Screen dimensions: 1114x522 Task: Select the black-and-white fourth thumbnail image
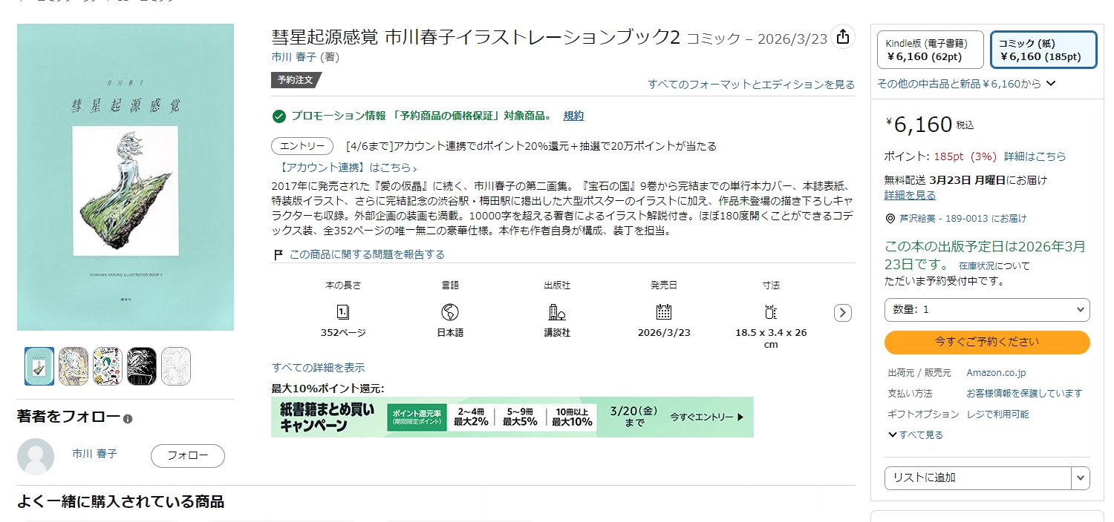point(141,366)
